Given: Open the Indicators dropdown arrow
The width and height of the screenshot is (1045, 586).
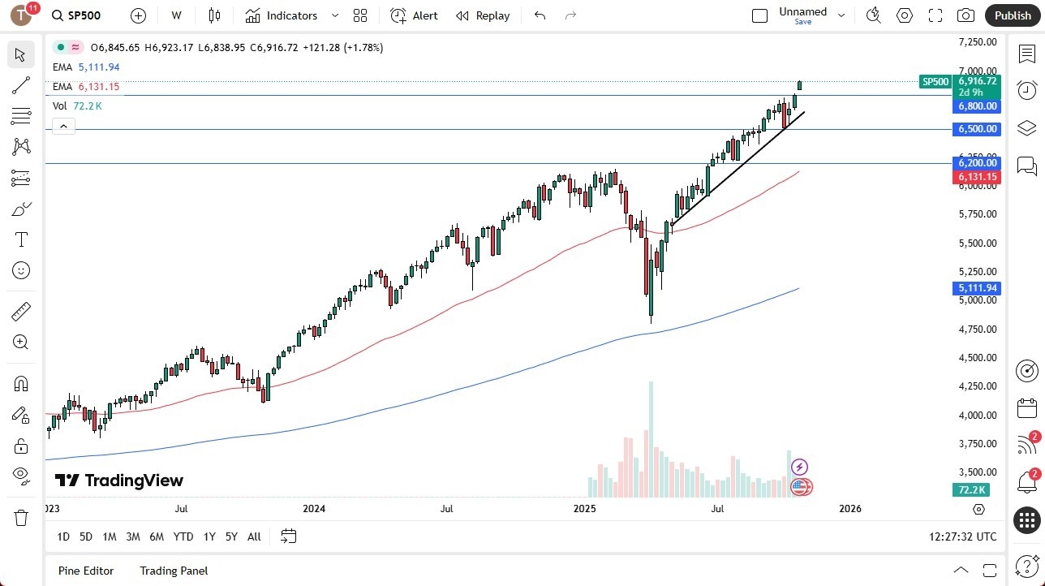Looking at the screenshot, I should (333, 15).
